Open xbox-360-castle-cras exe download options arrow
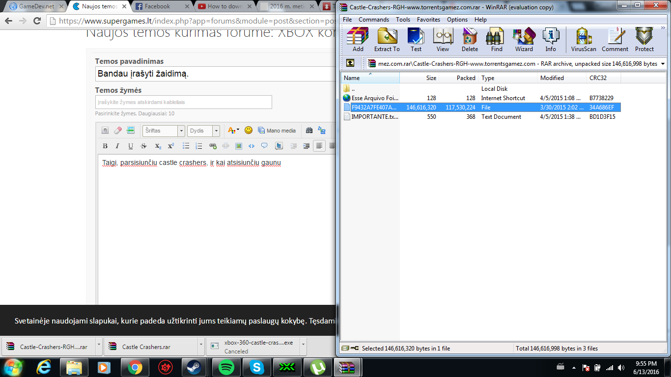This screenshot has height=377, width=671. pyautogui.click(x=303, y=346)
